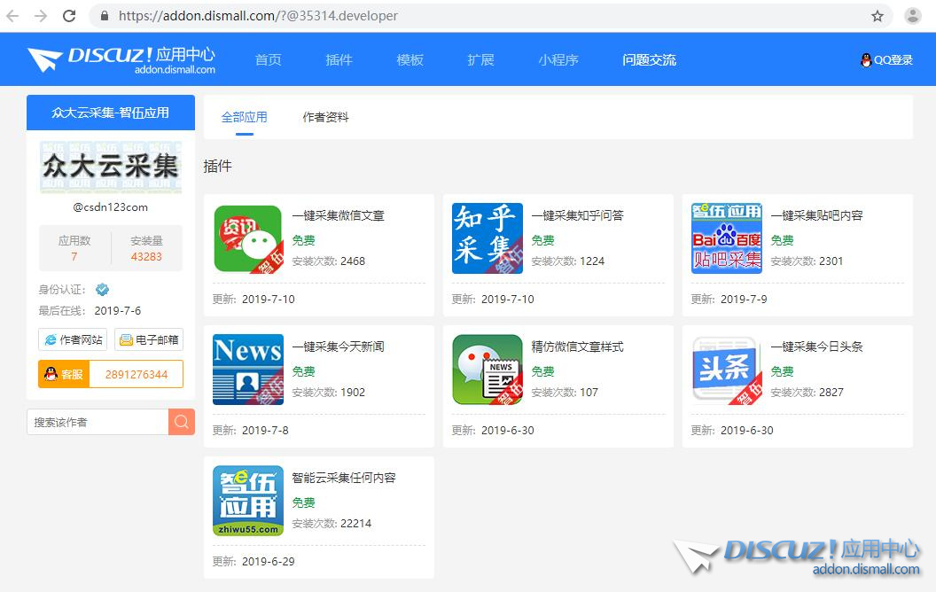Open the News 今天新闻 plugin icon
Screen dimensions: 936x592
248,370
